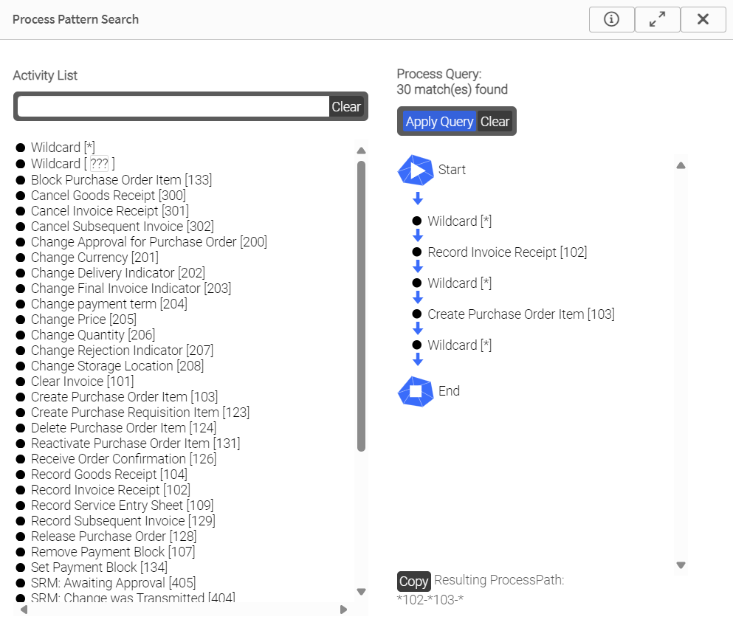Select Change Rejection Indicator [207]
733x628 pixels.
click(x=122, y=350)
